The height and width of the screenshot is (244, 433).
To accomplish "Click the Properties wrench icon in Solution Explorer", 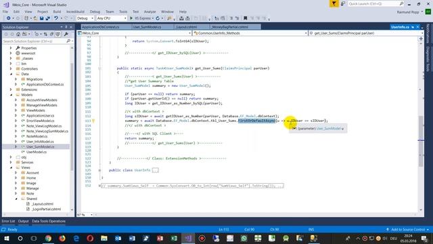I will coord(66,35).
